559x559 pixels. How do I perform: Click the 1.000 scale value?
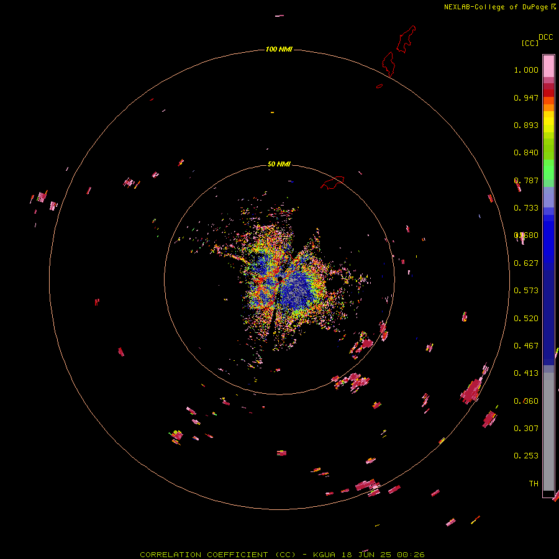[526, 70]
